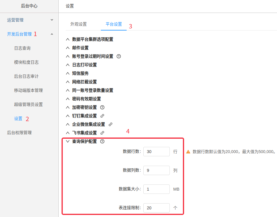
Task: Click the 表连接限制 input field
Action: pos(156,208)
